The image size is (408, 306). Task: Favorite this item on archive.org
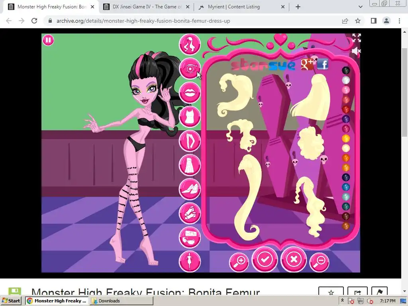tap(331, 291)
